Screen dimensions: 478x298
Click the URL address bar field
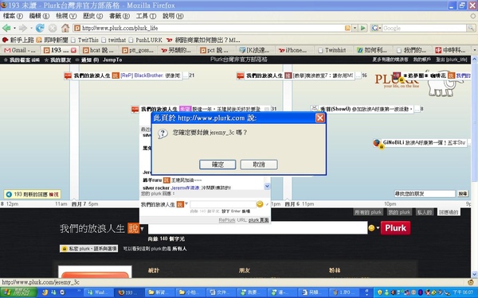click(213, 28)
